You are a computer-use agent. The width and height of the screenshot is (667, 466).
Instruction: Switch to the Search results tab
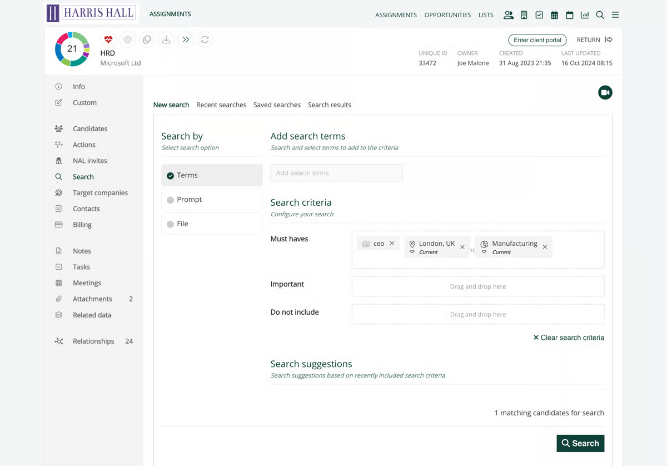[330, 105]
